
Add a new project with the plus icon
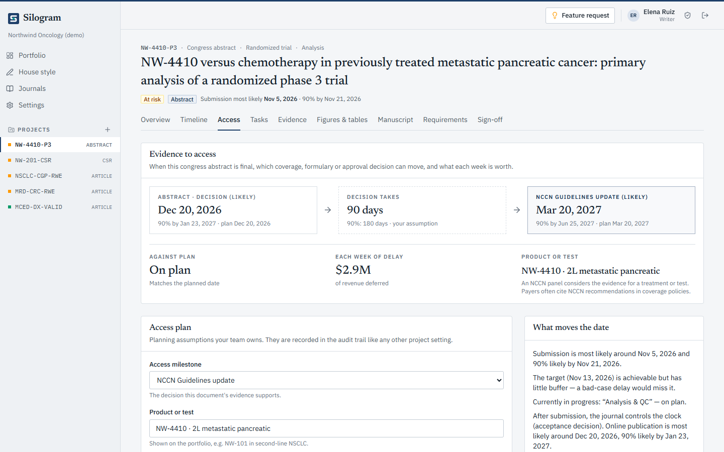[x=108, y=130]
